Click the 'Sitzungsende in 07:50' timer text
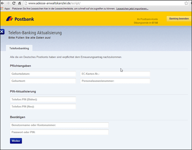 146,23
